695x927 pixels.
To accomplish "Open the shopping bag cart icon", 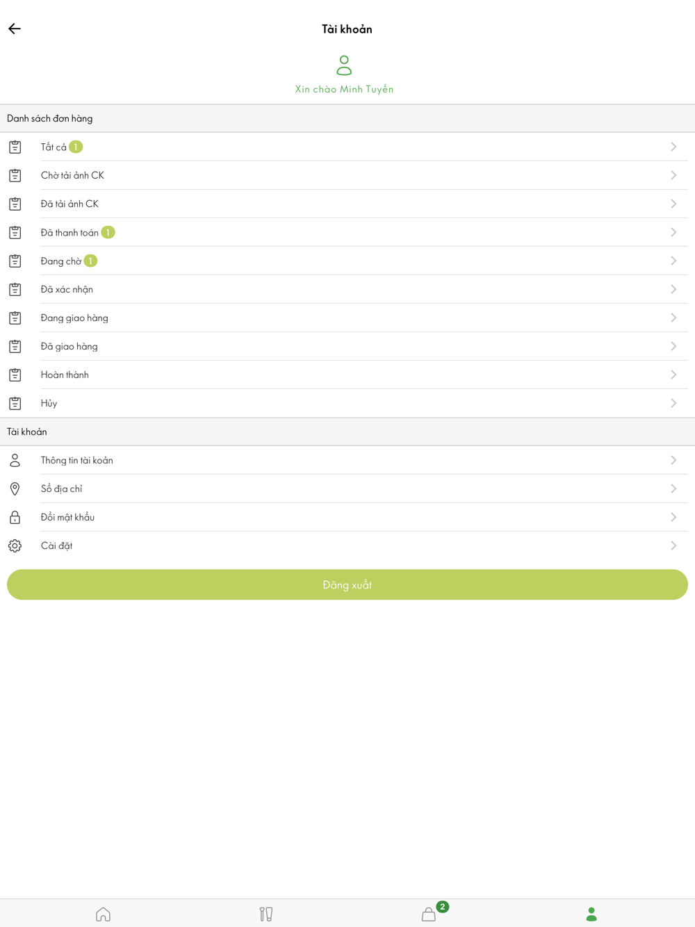I will (x=429, y=914).
